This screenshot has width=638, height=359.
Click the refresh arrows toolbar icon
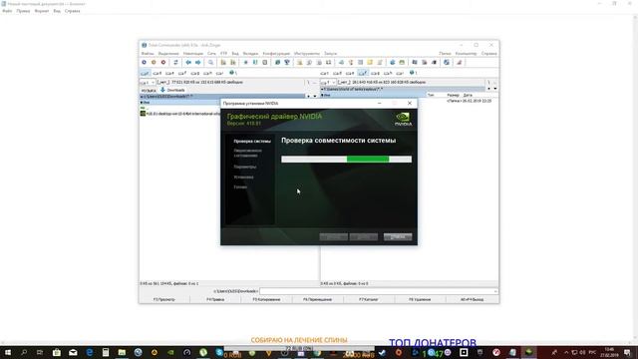pyautogui.click(x=175, y=62)
